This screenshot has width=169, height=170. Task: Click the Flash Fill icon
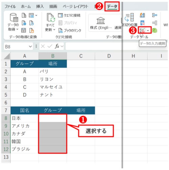(142, 15)
